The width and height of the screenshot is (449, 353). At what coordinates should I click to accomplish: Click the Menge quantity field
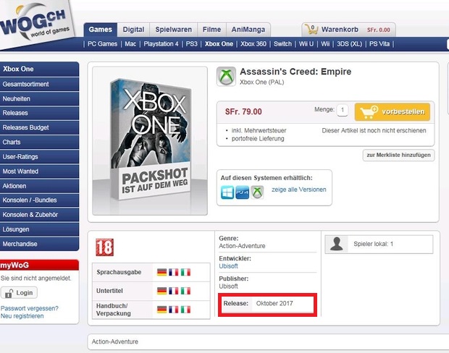click(343, 110)
